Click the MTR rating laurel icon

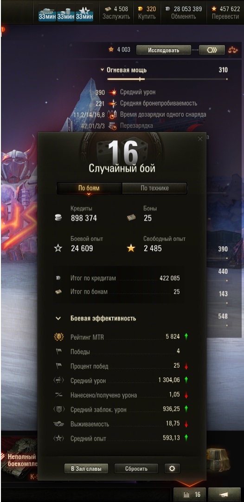pos(58,337)
